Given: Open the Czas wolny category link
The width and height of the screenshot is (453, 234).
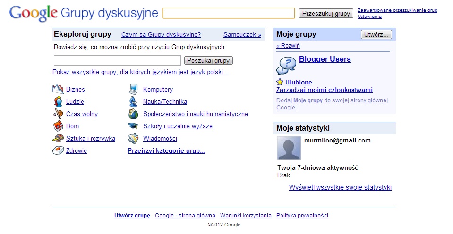Looking at the screenshot, I should pos(82,114).
